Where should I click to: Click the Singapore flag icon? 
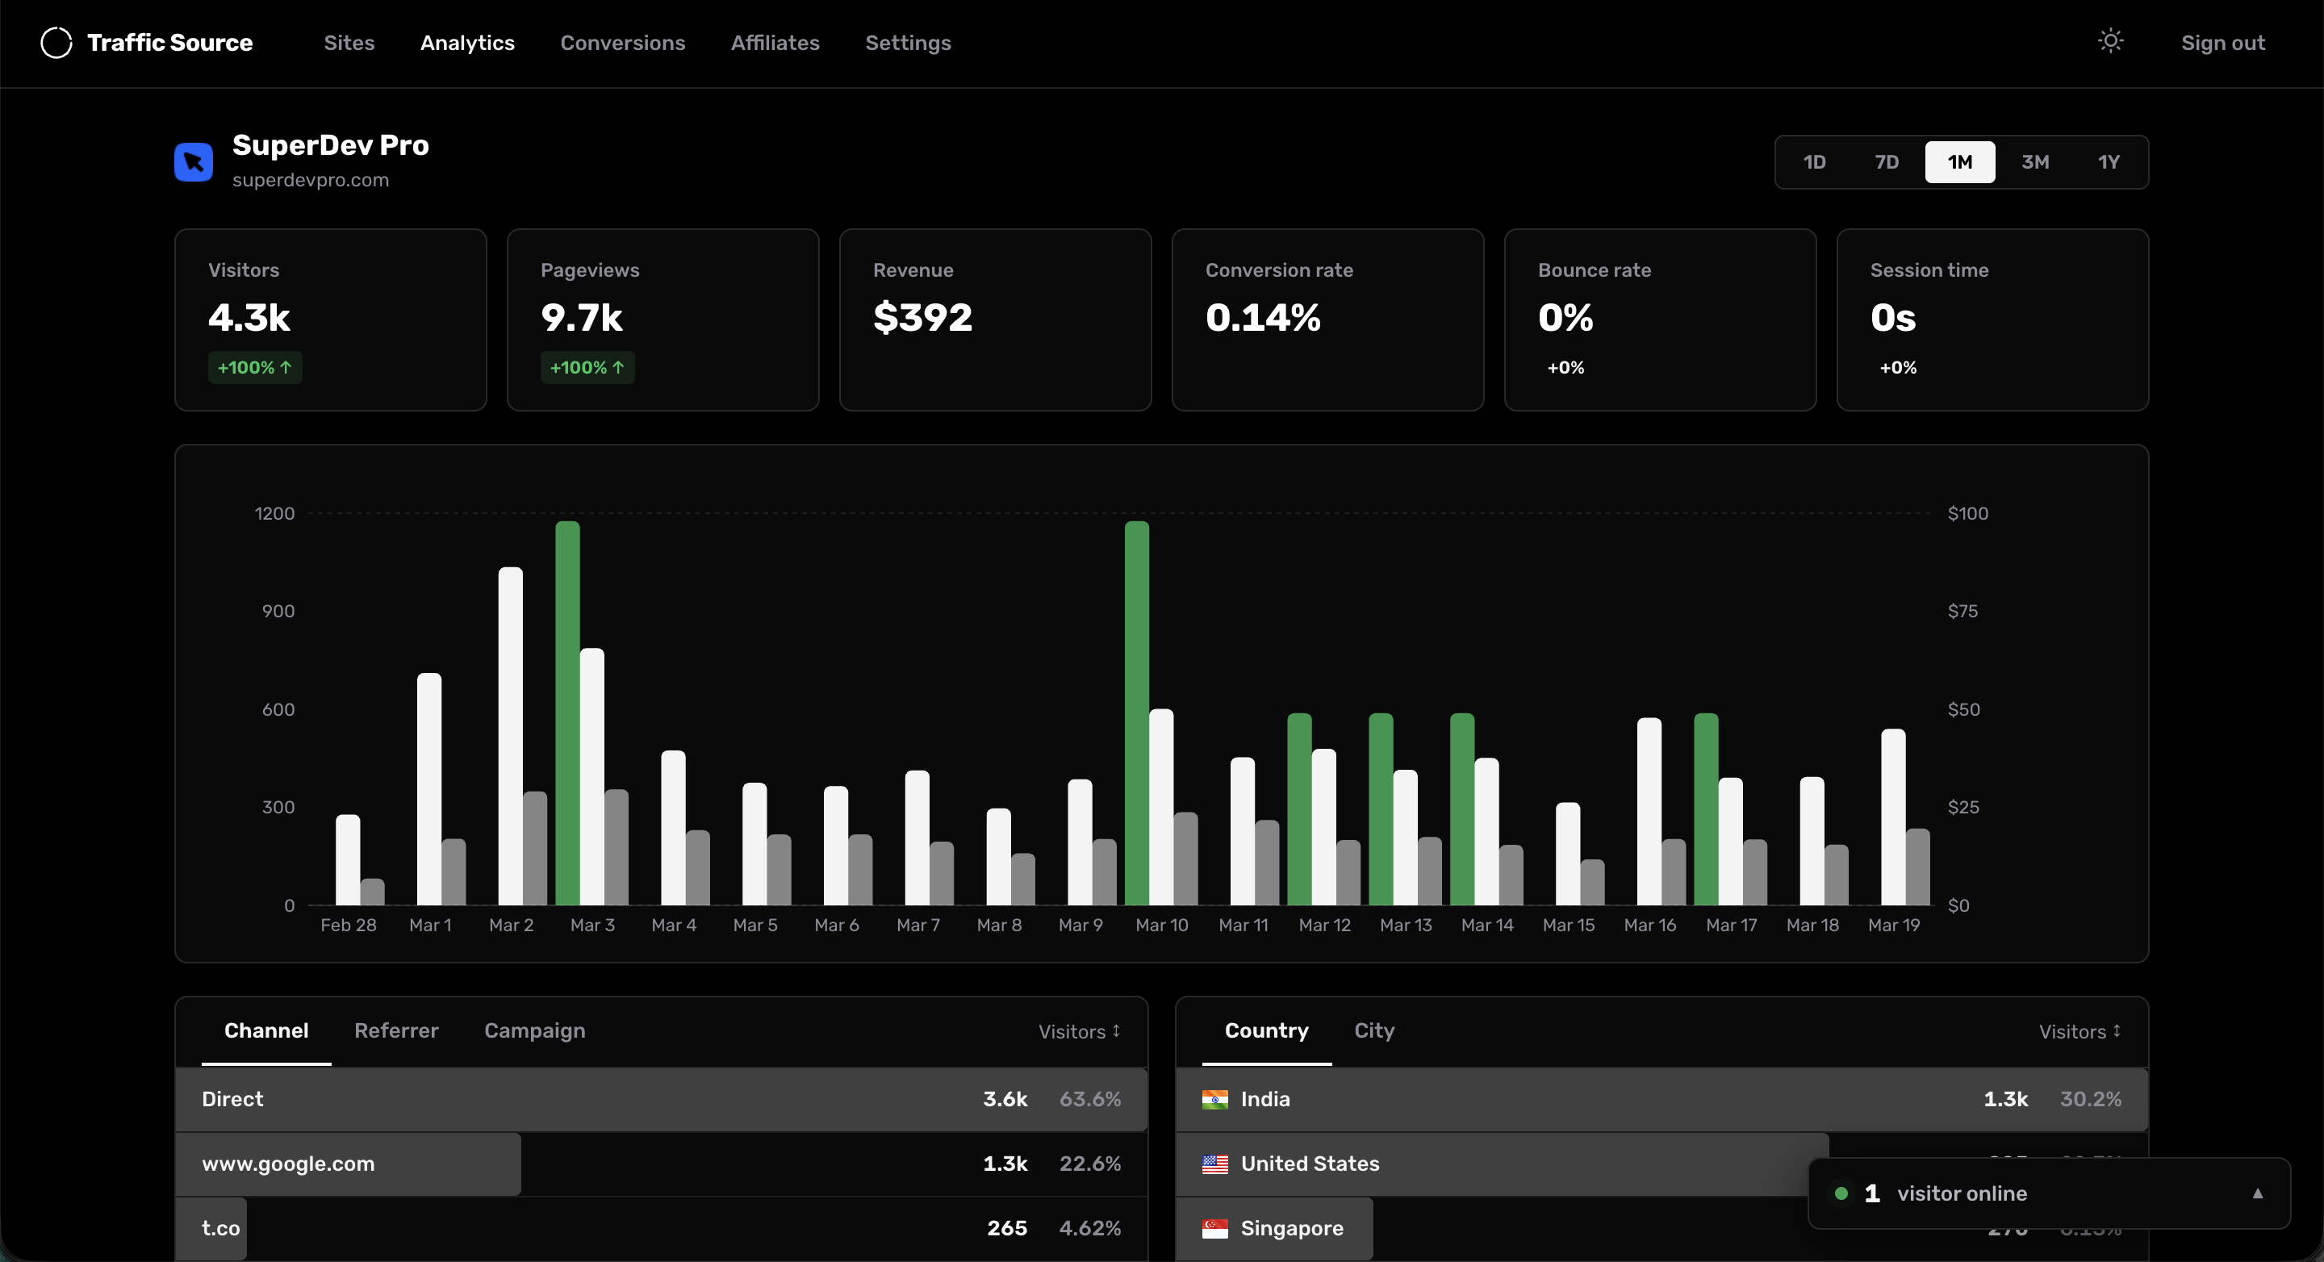[1215, 1228]
